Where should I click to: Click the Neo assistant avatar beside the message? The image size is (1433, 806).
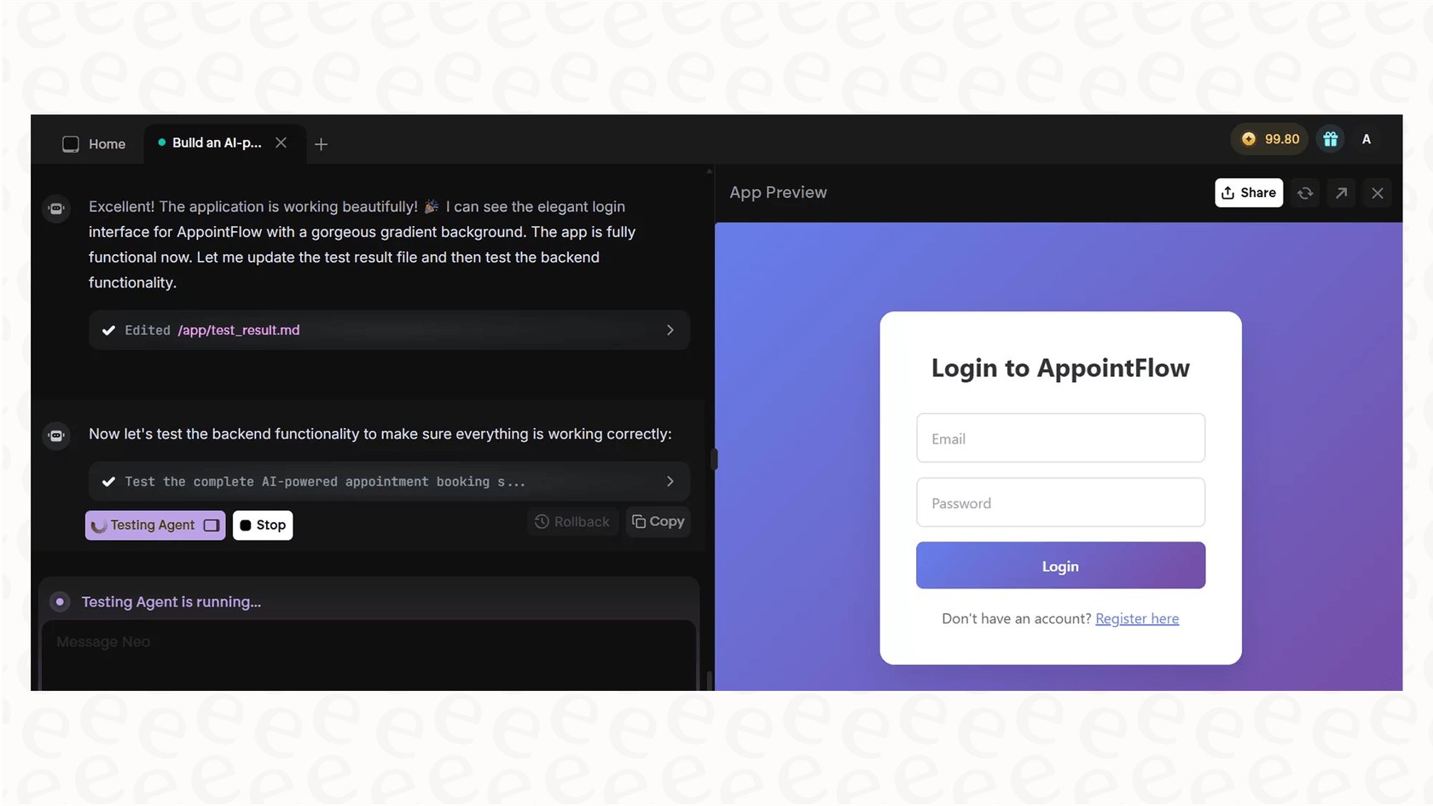(55, 208)
